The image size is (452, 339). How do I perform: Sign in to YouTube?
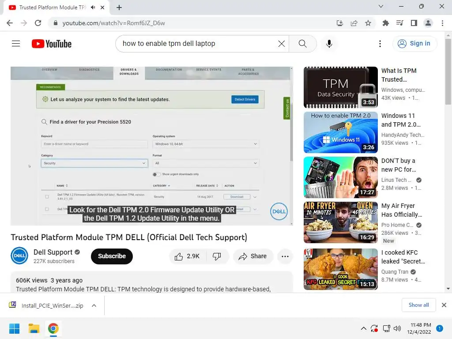tap(414, 44)
